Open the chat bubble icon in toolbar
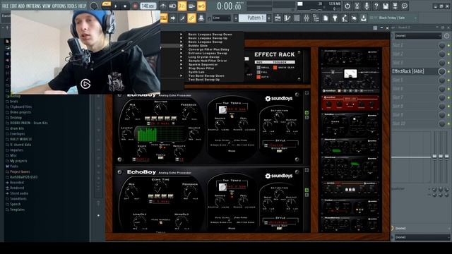 (x=405, y=6)
